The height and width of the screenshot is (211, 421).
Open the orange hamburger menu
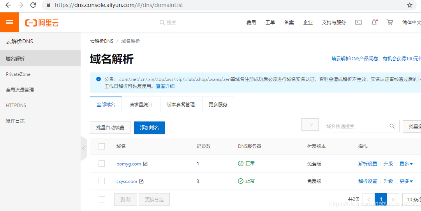point(9,22)
